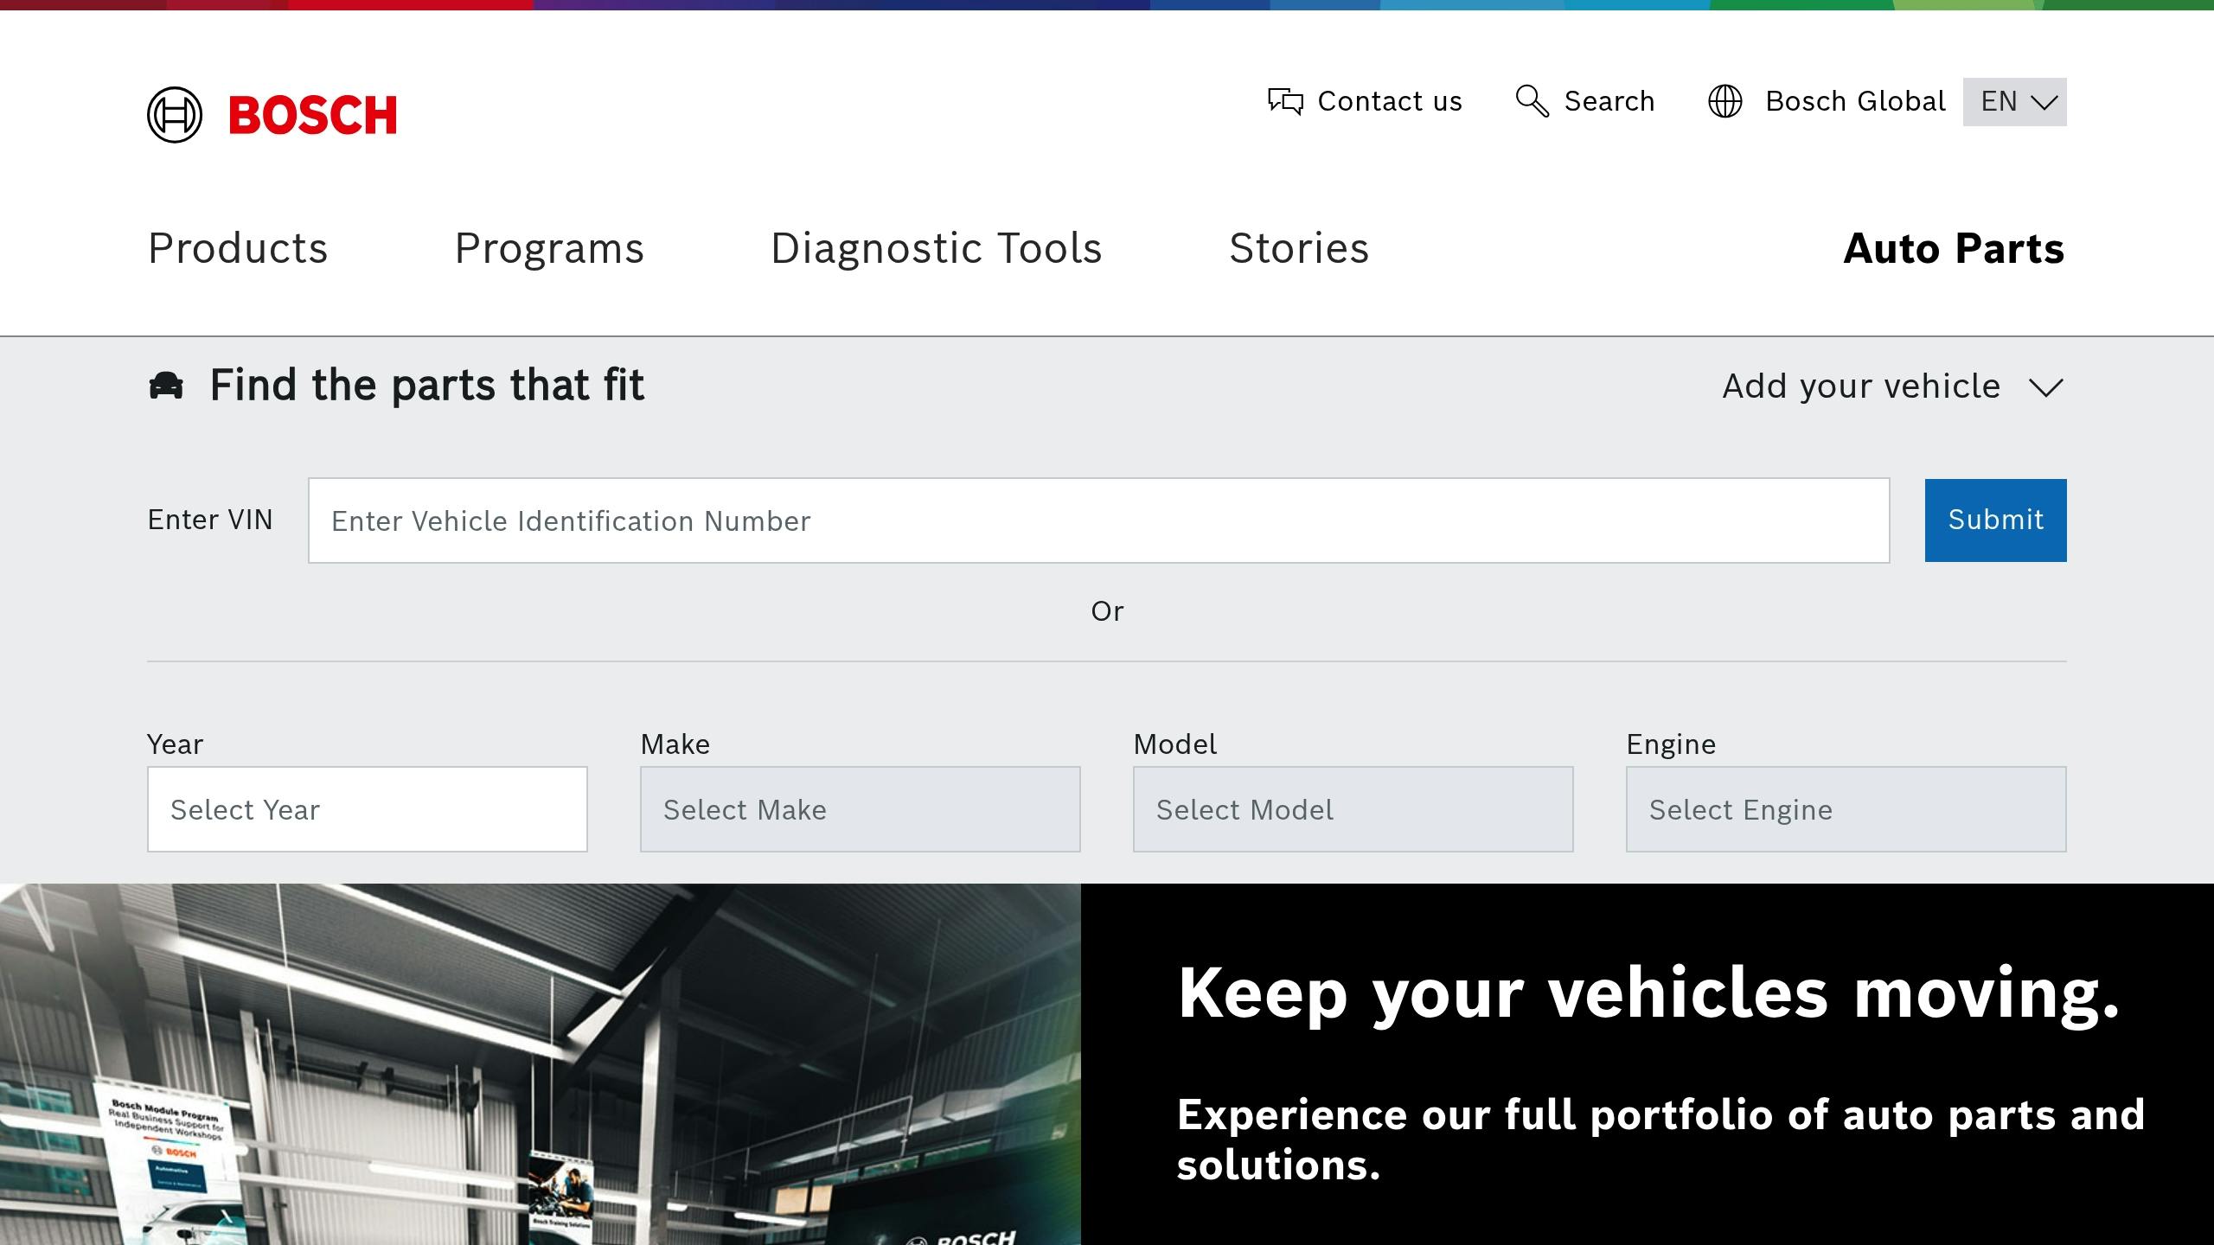Open the Contact us link

click(1389, 101)
